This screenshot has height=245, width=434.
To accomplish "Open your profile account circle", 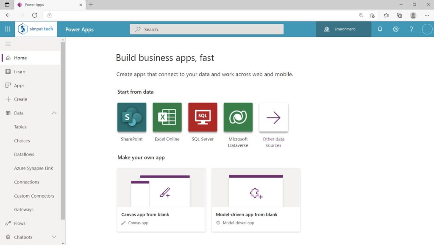I will (427, 29).
